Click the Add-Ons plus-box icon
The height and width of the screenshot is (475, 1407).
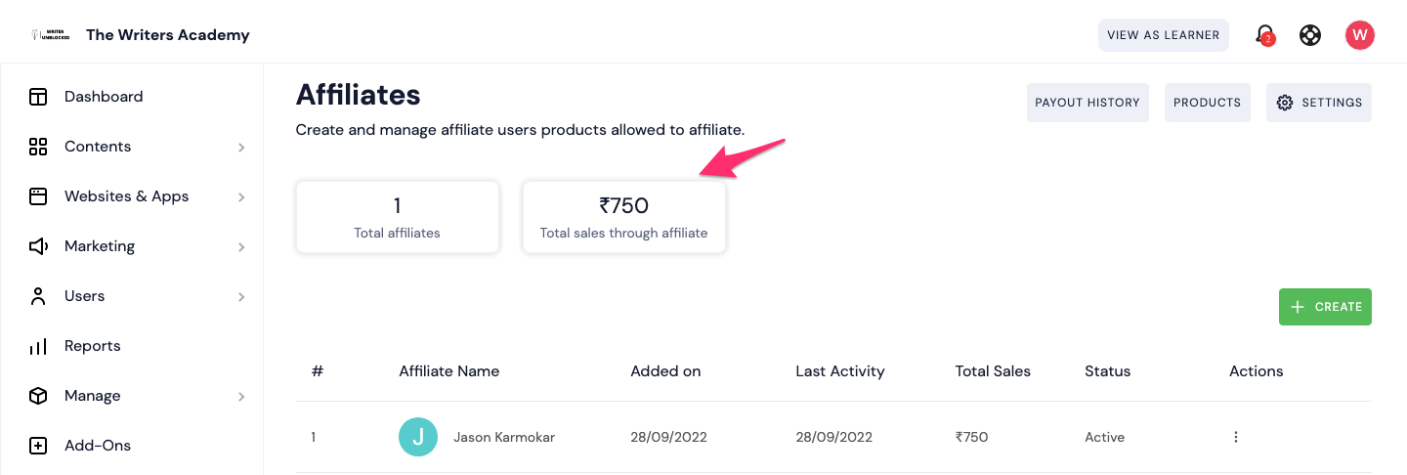[38, 446]
